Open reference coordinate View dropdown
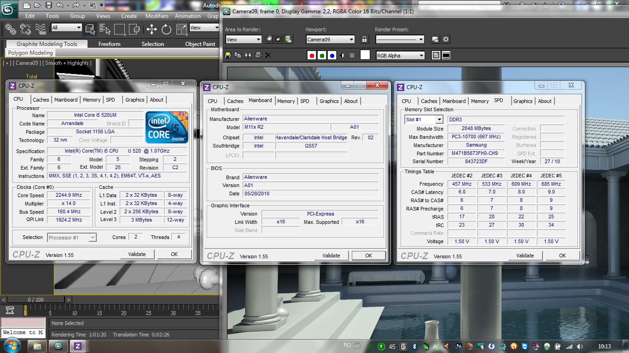The height and width of the screenshot is (353, 629). tap(204, 28)
